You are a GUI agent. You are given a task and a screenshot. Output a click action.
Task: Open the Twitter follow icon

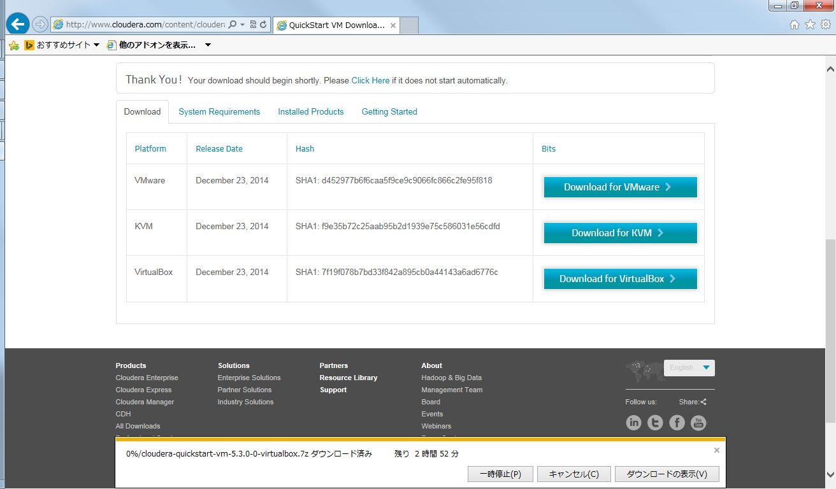click(x=655, y=423)
